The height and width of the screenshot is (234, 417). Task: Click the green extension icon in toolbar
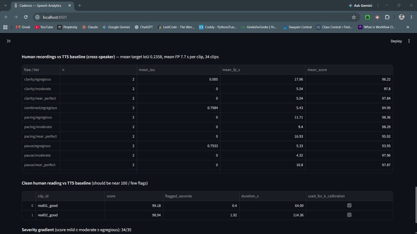(367, 17)
